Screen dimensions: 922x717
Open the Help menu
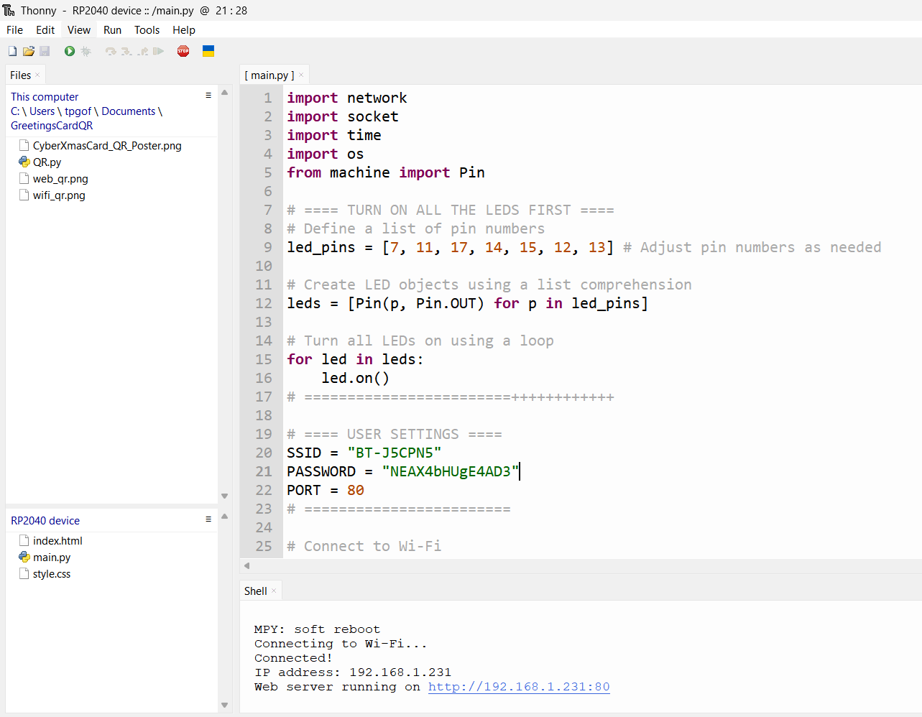pos(184,30)
